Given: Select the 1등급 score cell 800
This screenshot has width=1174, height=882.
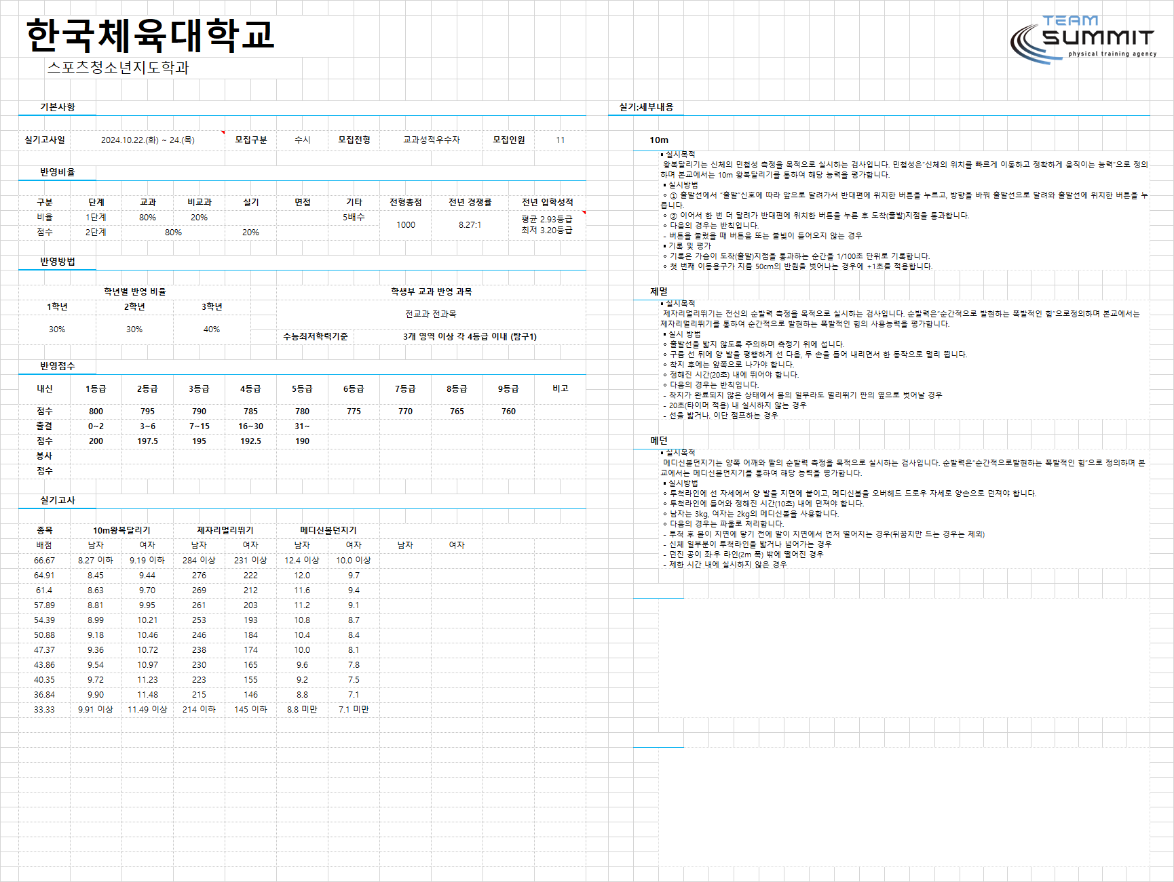Looking at the screenshot, I should pyautogui.click(x=96, y=411).
